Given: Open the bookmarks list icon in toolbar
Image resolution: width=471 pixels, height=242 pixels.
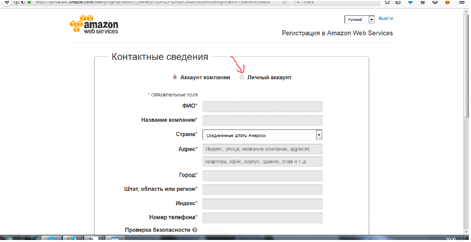Looking at the screenshot, I should 398,2.
